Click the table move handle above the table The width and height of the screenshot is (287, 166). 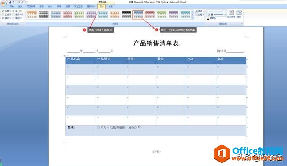[65, 56]
